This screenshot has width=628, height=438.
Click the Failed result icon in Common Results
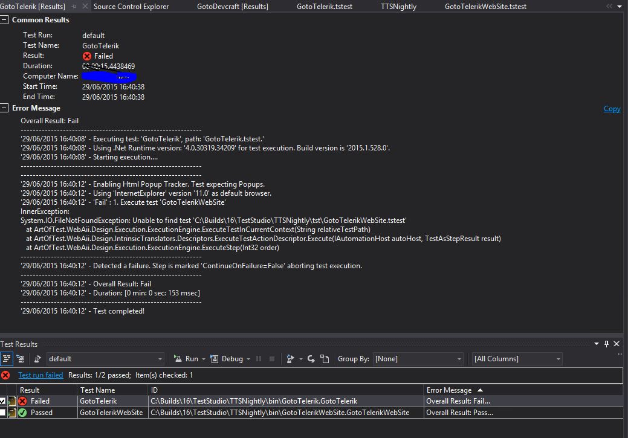point(87,56)
